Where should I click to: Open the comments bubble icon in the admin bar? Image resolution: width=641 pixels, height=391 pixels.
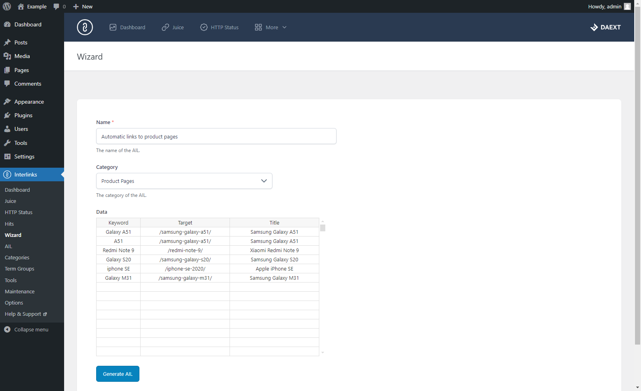(56, 6)
